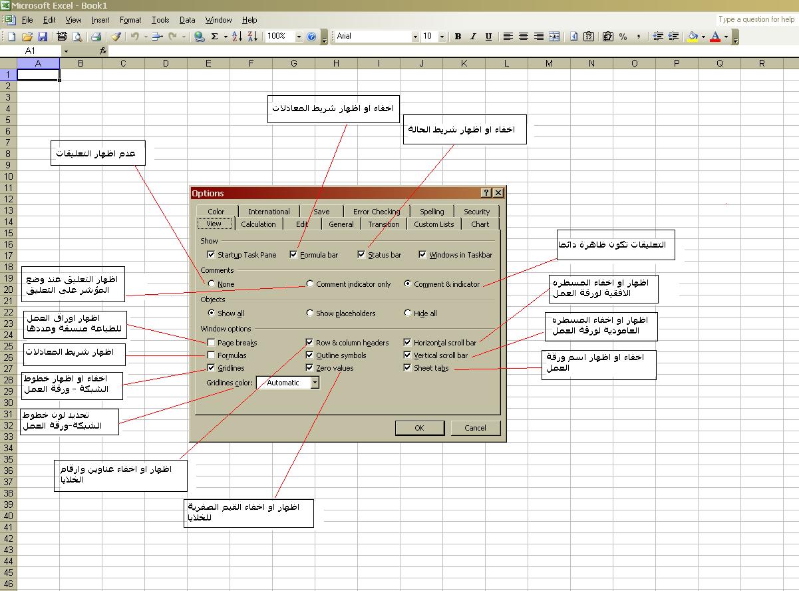
Task: Switch to the Calculation tab
Action: click(258, 224)
